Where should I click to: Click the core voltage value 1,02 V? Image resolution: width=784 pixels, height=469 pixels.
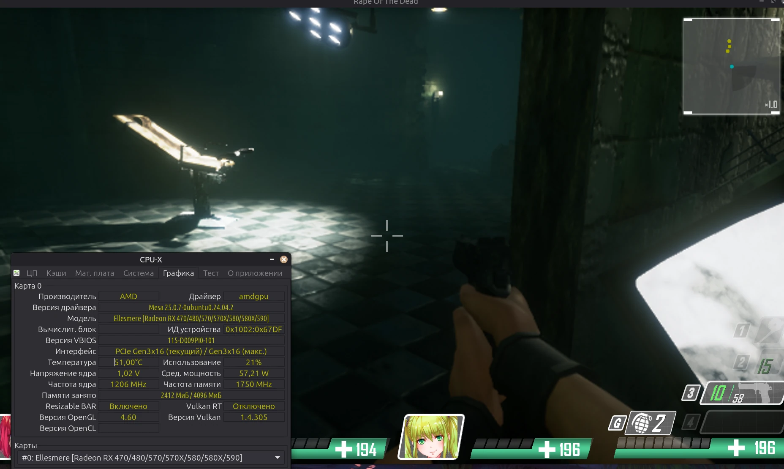point(129,374)
